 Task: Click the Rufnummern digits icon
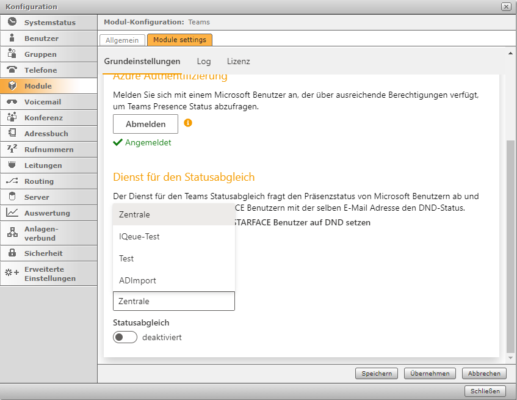(12, 149)
